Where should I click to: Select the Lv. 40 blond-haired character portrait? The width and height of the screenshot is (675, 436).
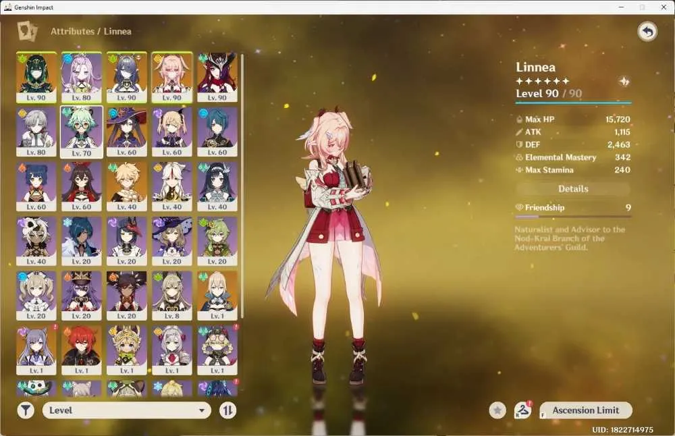(x=127, y=187)
